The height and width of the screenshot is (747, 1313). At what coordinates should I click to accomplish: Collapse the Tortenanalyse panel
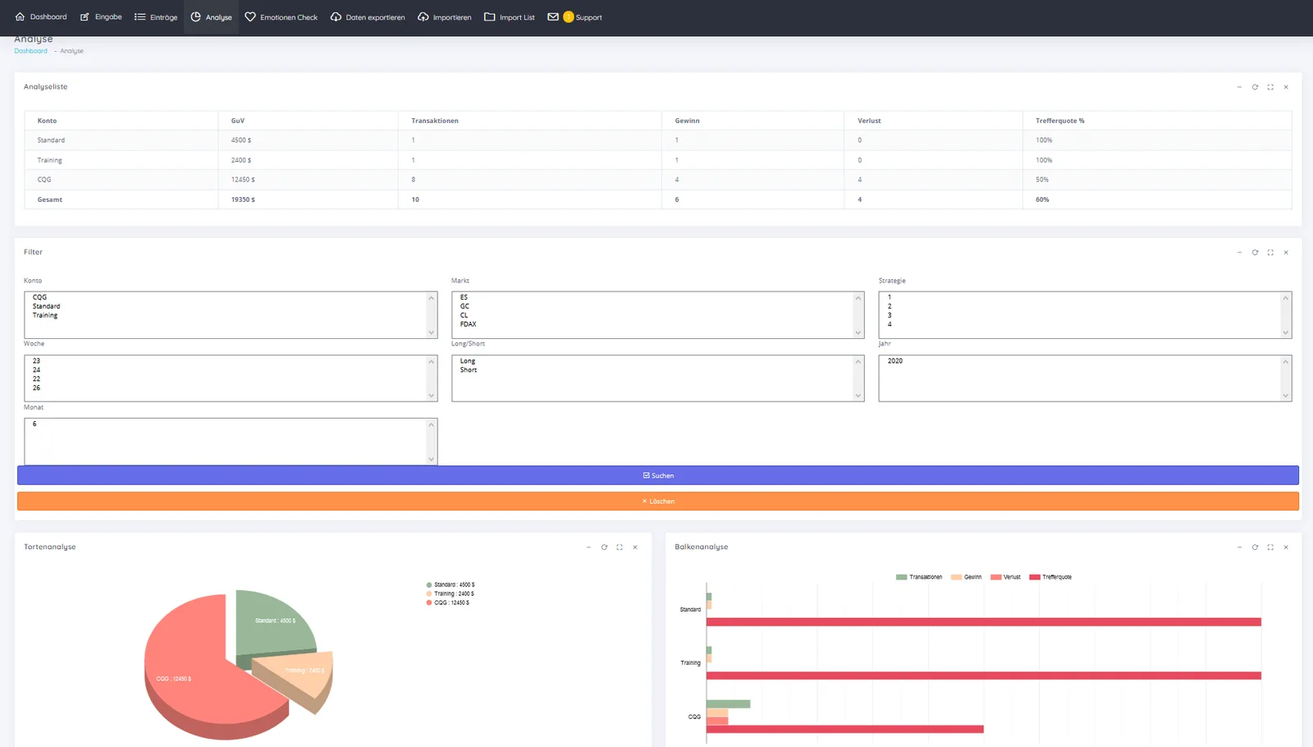(588, 548)
